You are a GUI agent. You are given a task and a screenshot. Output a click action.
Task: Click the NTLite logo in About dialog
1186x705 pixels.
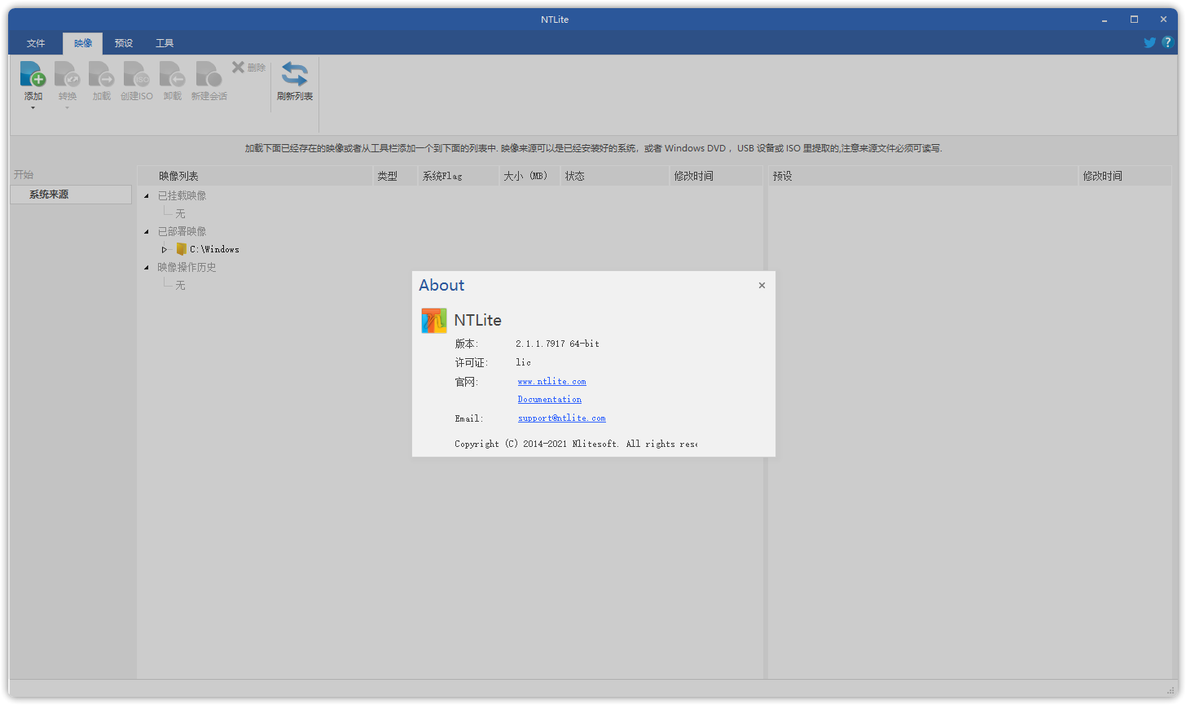click(x=433, y=321)
